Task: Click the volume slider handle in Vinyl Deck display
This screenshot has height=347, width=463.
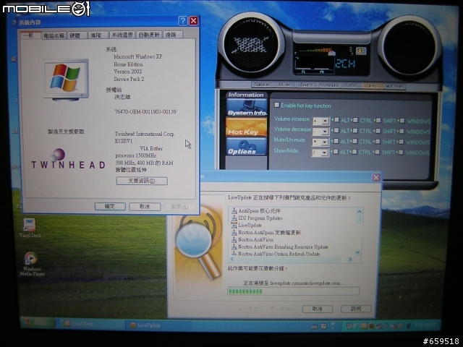Action: (332, 53)
